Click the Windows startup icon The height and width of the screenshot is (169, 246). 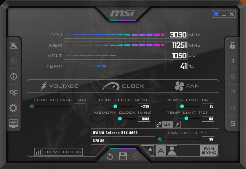[216, 14]
